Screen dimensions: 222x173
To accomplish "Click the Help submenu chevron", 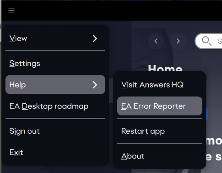I will (x=95, y=85).
